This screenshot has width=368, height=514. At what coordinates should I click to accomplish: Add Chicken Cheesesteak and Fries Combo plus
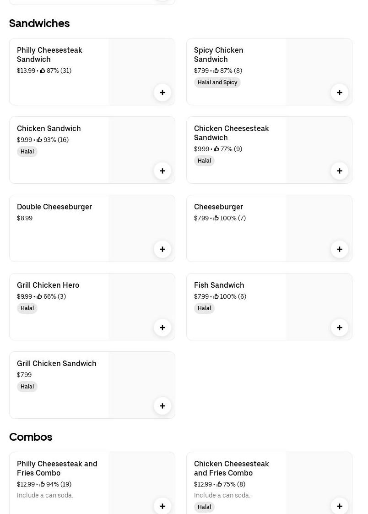click(340, 506)
